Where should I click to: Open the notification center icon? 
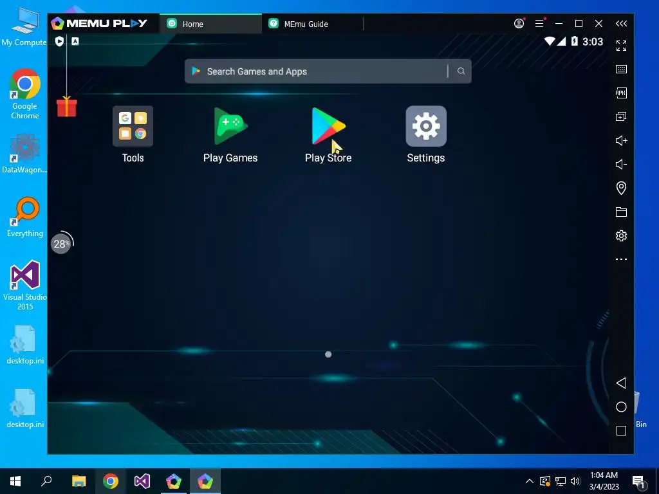(639, 481)
